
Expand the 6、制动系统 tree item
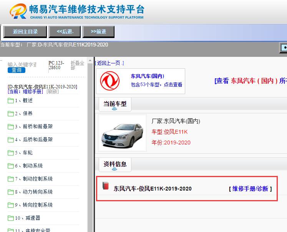click(x=29, y=166)
